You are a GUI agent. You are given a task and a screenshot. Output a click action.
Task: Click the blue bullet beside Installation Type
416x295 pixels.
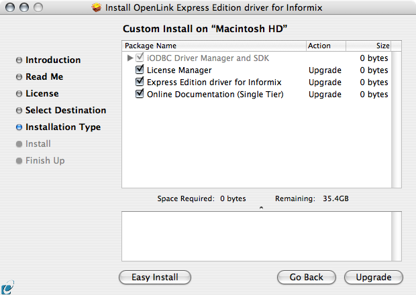click(19, 127)
